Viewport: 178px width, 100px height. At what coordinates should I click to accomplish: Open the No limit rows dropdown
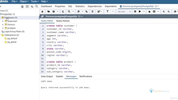click(x=124, y=12)
